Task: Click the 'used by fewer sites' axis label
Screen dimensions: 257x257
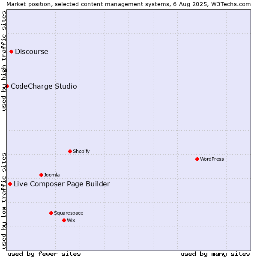Action: (44, 254)
